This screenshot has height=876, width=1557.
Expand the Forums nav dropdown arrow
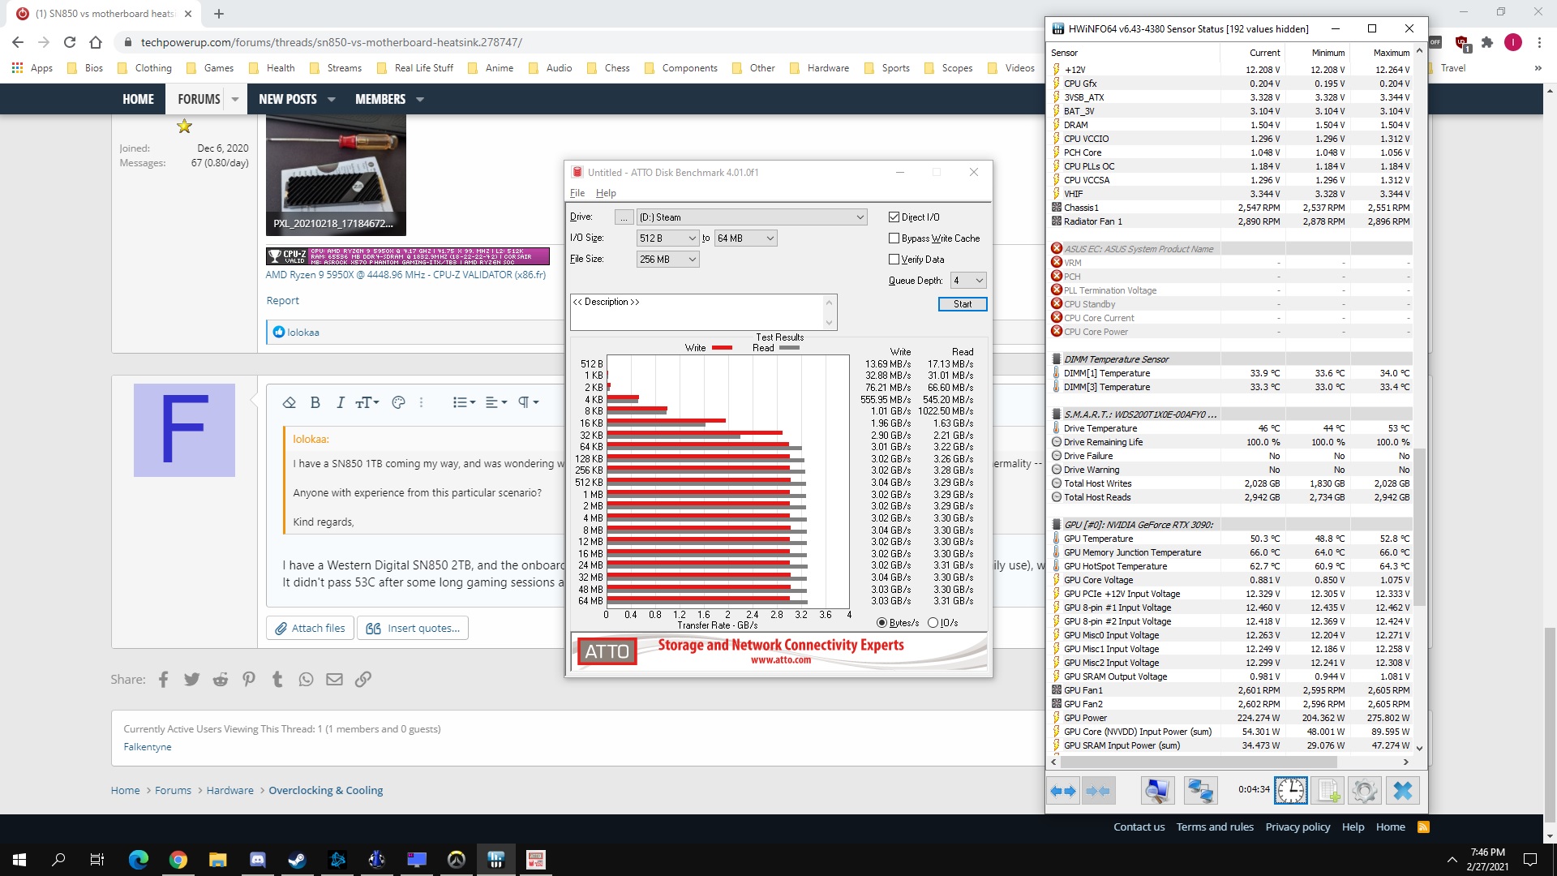pos(235,99)
